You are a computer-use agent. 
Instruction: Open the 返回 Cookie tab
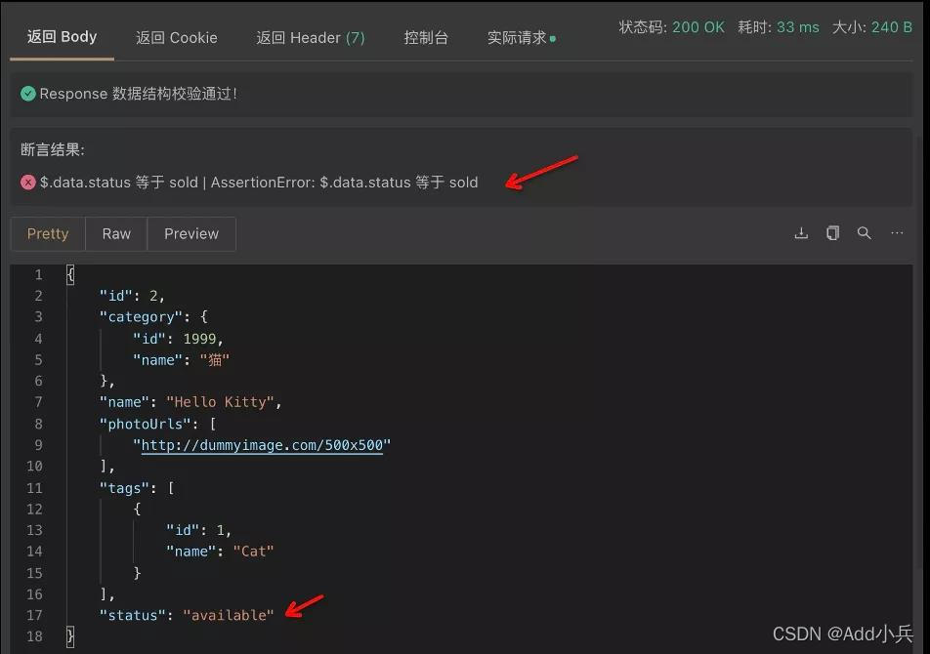[176, 38]
